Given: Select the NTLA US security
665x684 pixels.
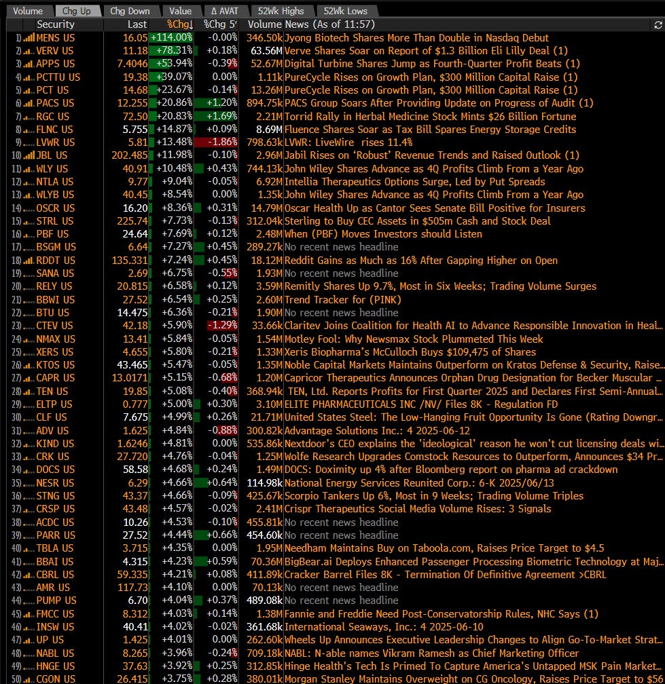Looking at the screenshot, I should (x=55, y=182).
